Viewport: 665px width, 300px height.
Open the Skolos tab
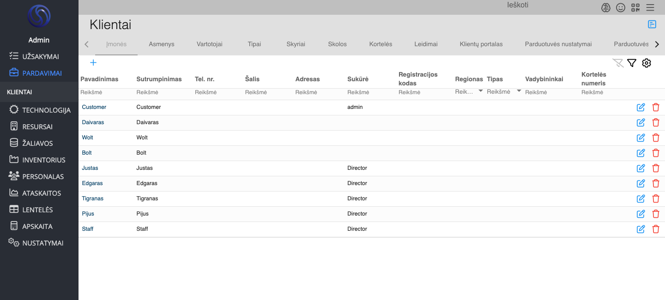click(x=337, y=44)
